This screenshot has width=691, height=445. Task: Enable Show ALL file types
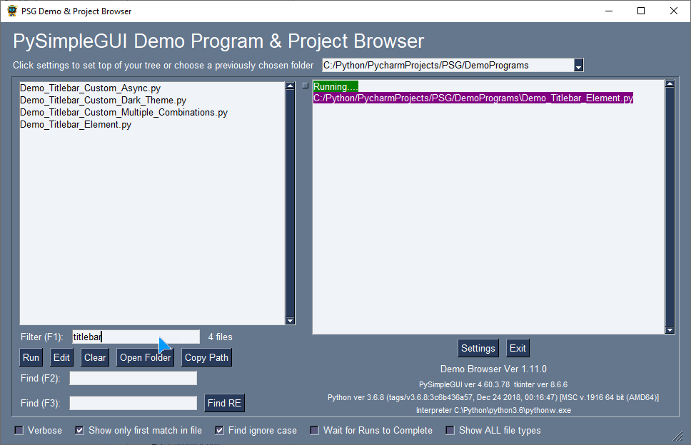(x=450, y=430)
